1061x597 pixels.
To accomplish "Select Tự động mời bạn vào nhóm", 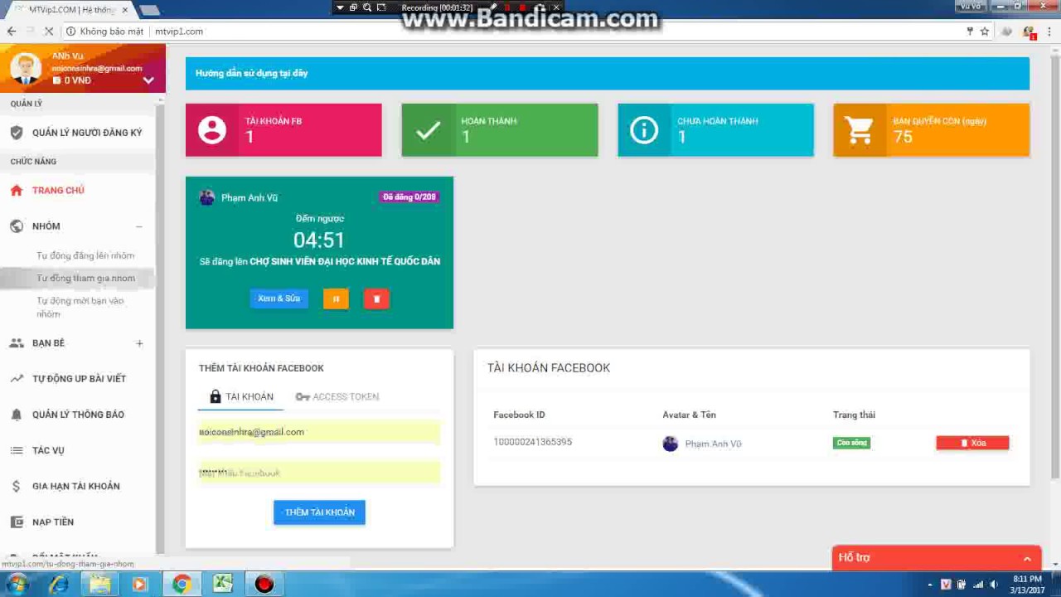I will (x=80, y=307).
